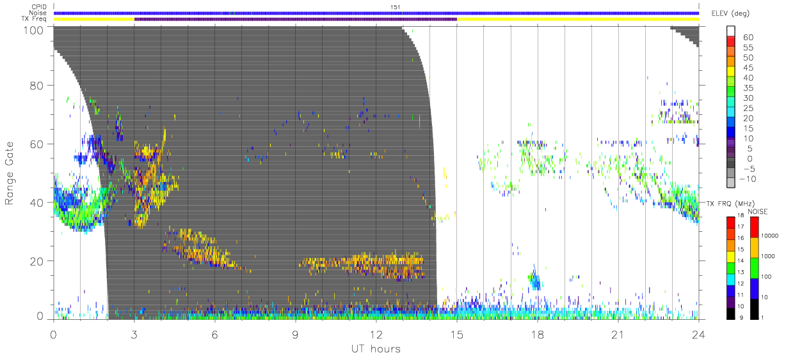Screen dimensions: 786x362
Task: Click the '6' tick label on UT hours axis
Action: tap(214, 335)
